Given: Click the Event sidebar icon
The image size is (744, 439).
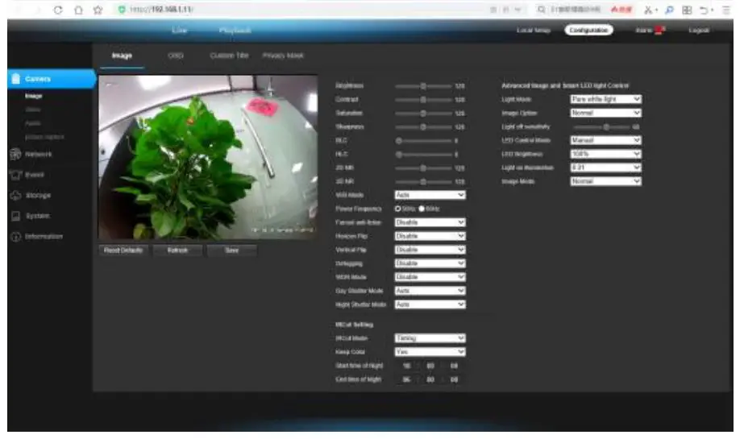Looking at the screenshot, I should point(15,175).
